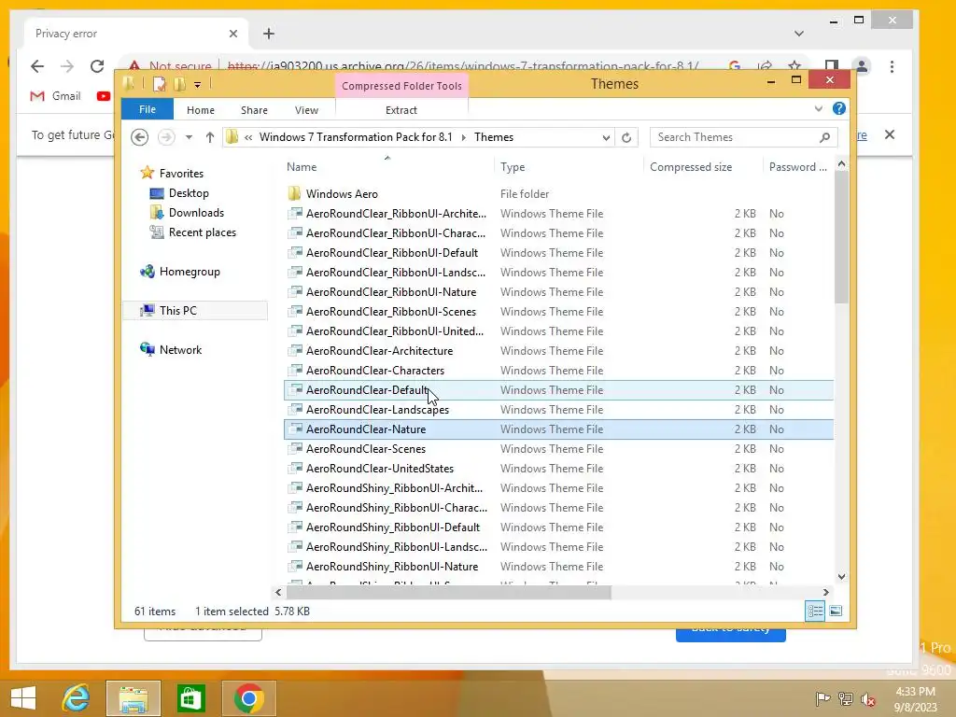Select AeroRoundClear-Scenes theme file

coord(558,449)
